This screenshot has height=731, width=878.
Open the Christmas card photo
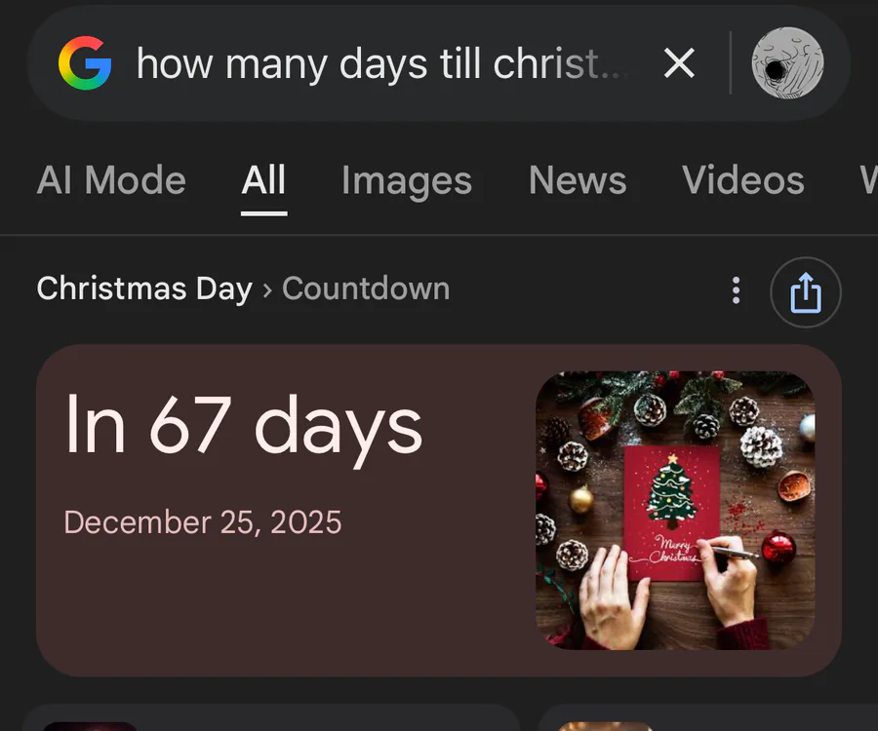click(x=675, y=510)
